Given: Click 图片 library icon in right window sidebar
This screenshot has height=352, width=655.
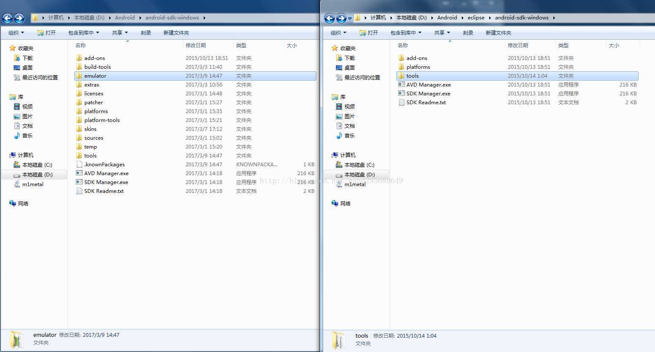Looking at the screenshot, I should (339, 116).
